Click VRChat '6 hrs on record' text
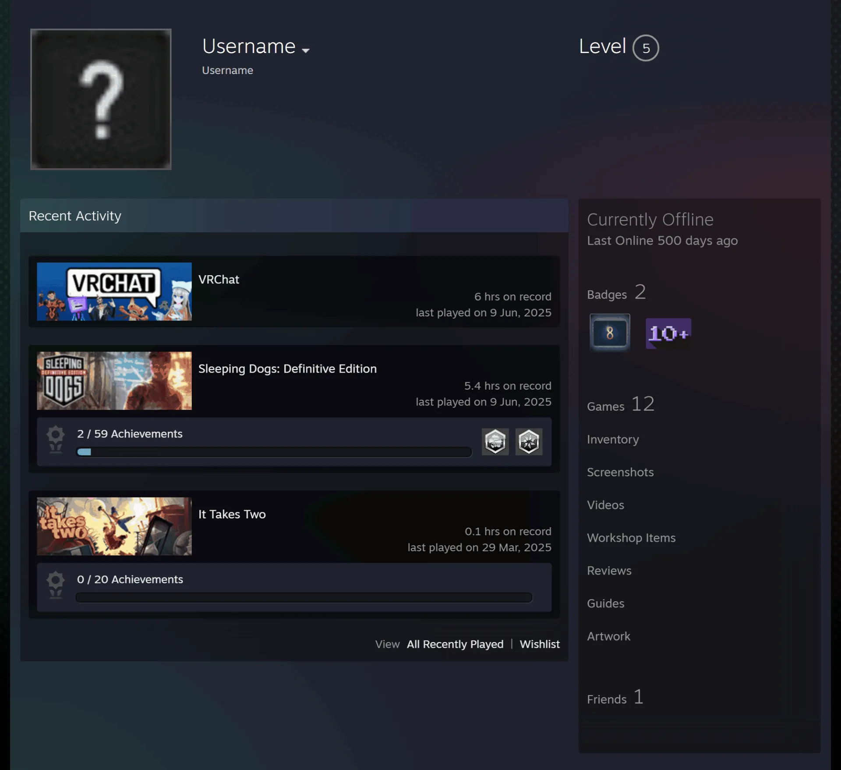Image resolution: width=841 pixels, height=770 pixels. [513, 297]
